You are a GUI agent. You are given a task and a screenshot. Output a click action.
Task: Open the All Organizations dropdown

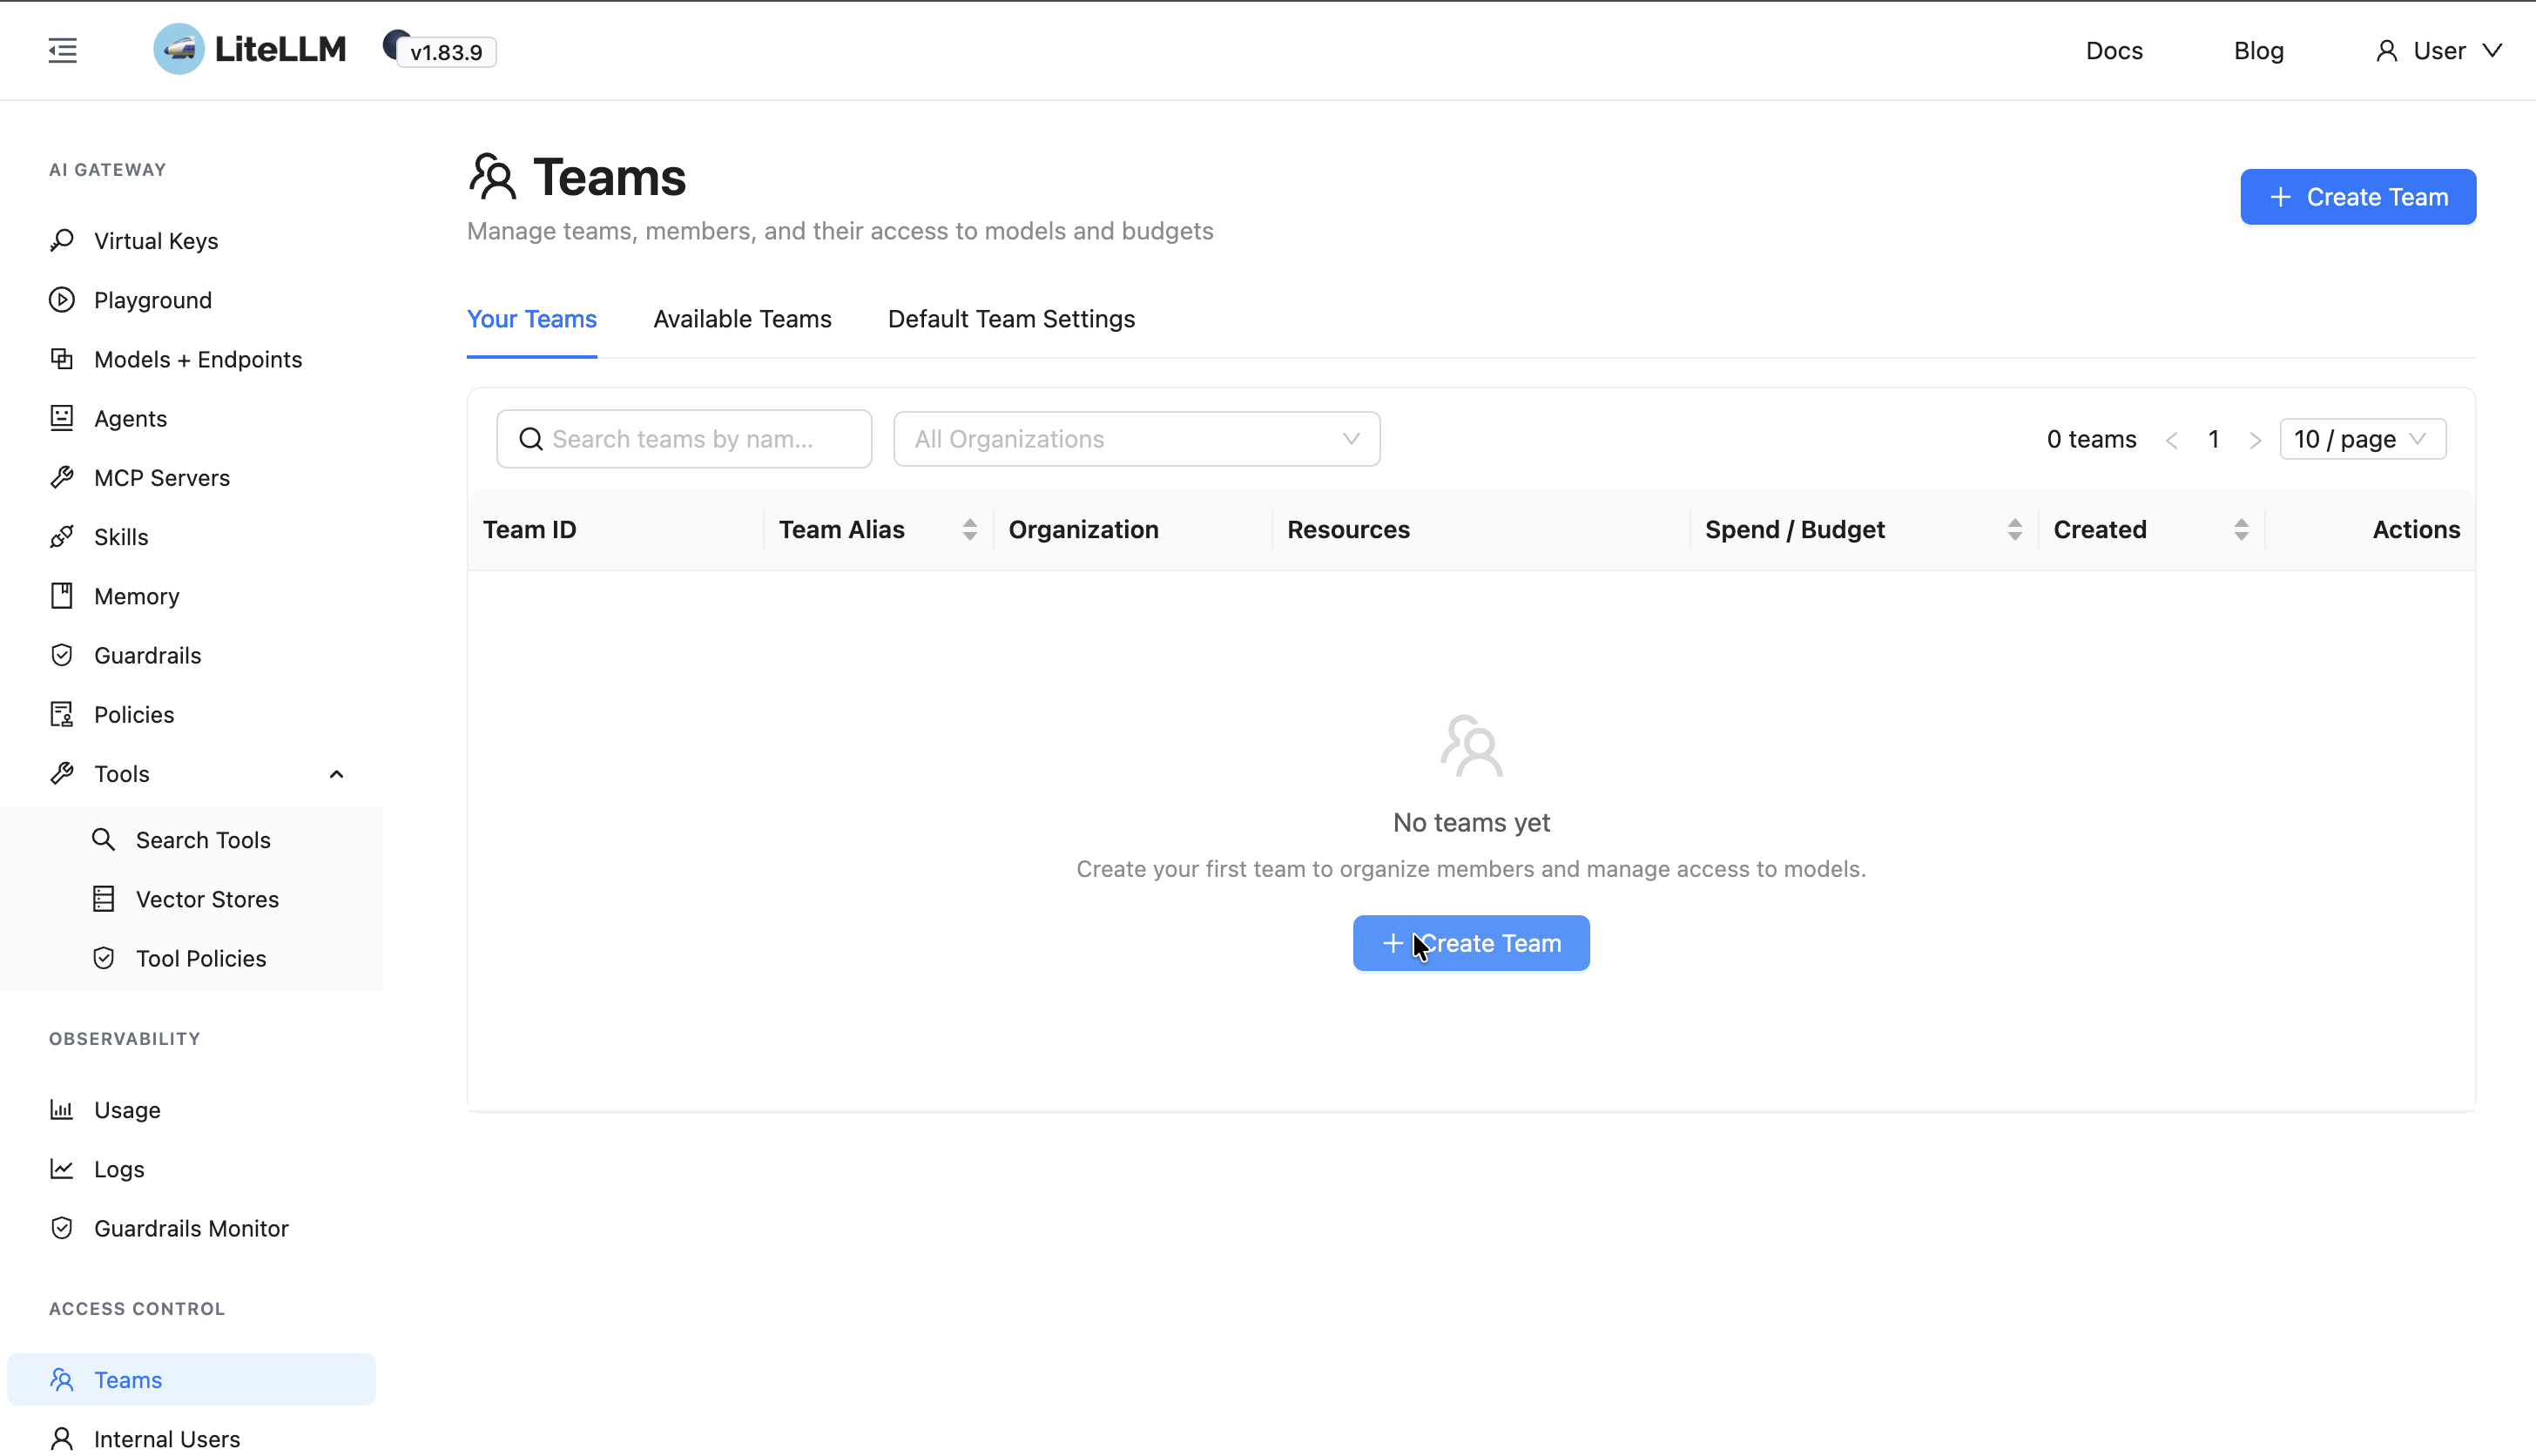tap(1136, 439)
